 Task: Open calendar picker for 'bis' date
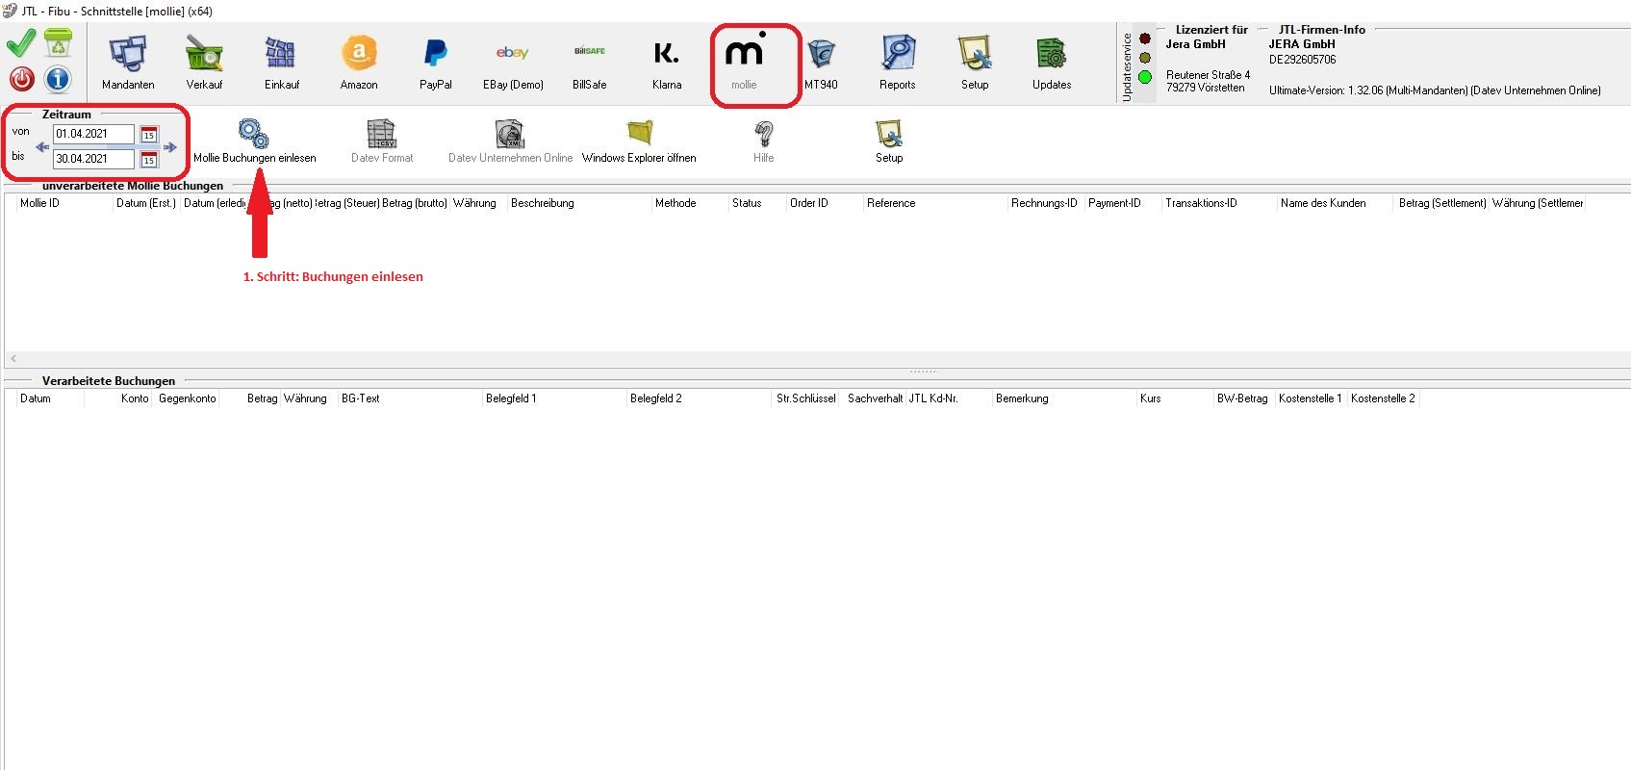pyautogui.click(x=149, y=160)
